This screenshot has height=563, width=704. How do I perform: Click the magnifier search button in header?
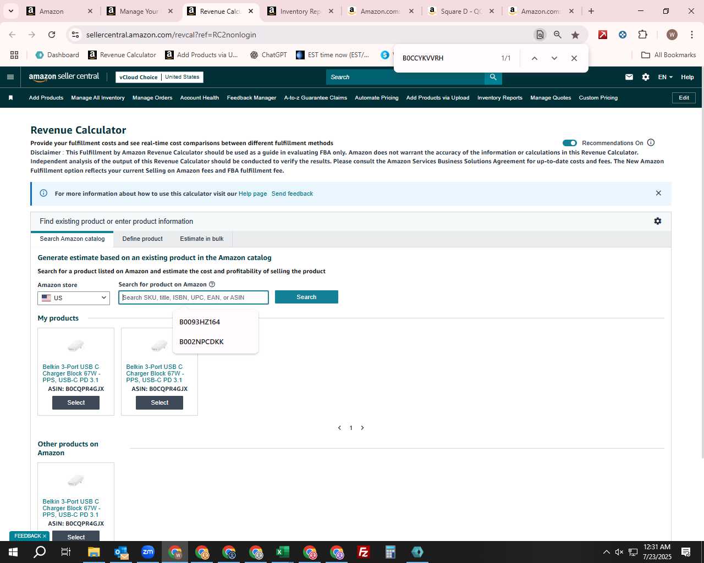[x=493, y=77]
